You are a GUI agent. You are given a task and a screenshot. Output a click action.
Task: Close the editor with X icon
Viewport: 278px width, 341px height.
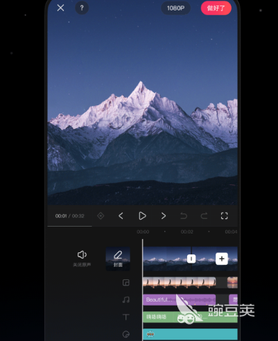[60, 8]
